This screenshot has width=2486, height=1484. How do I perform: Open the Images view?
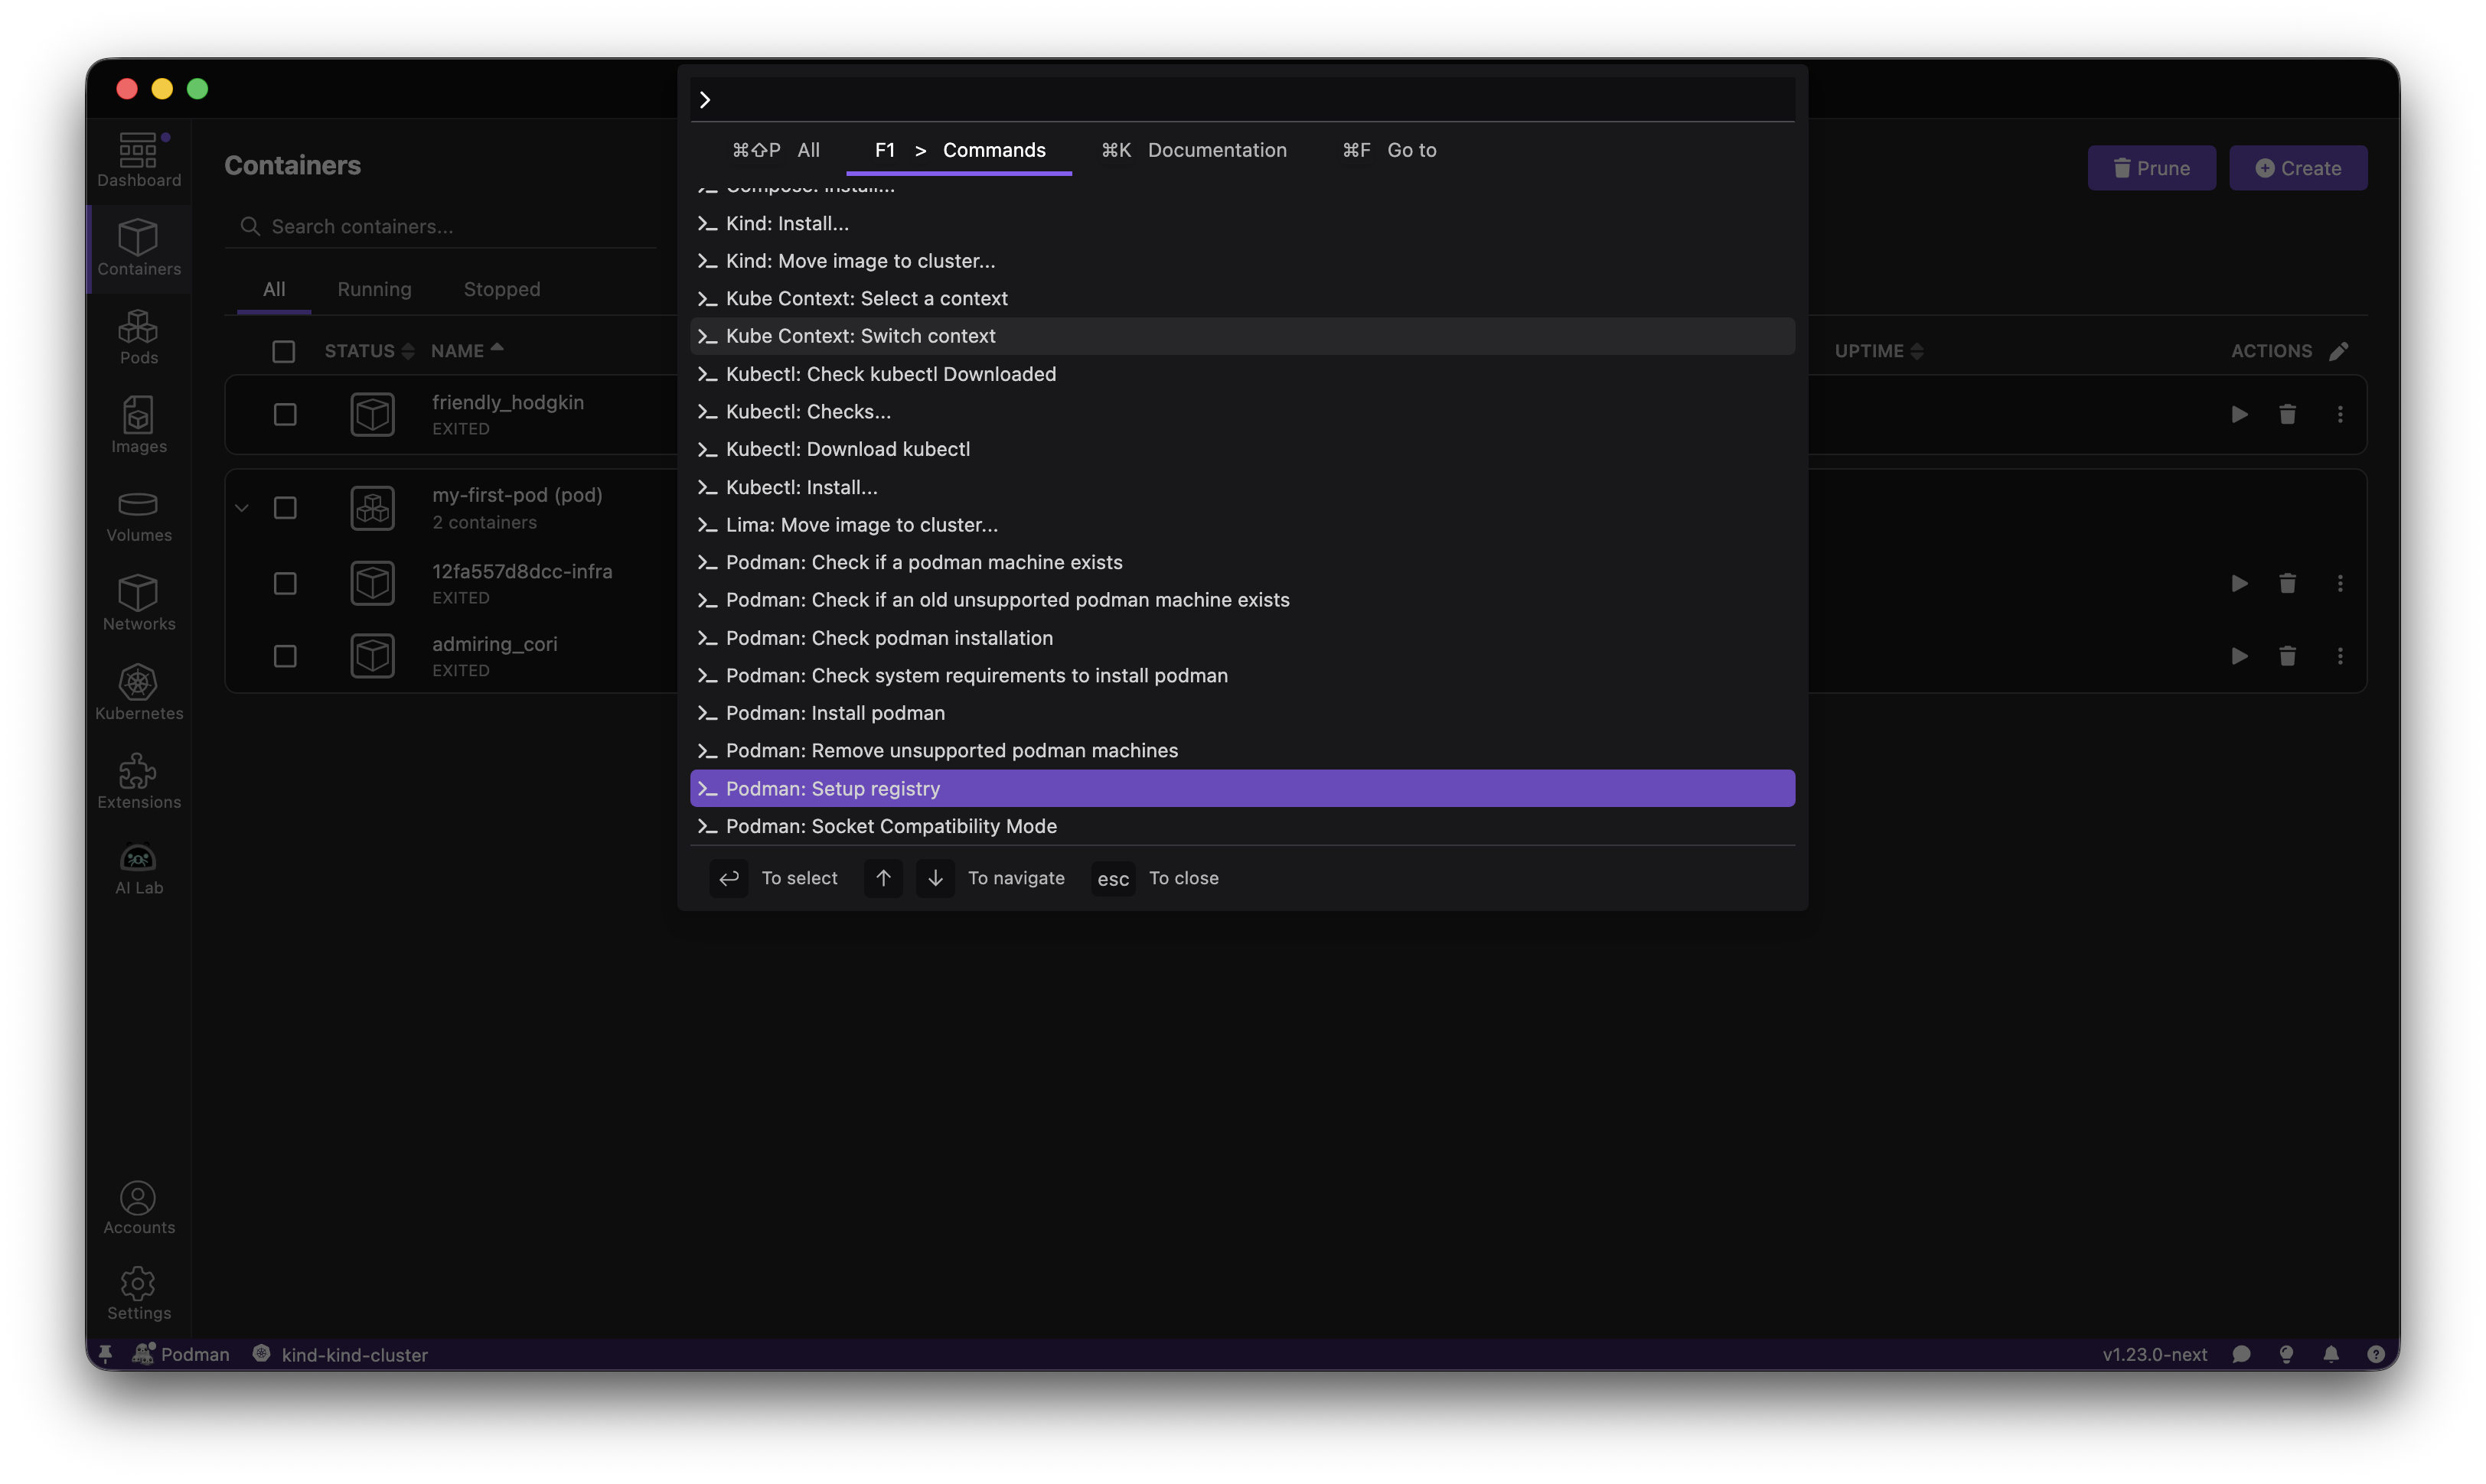point(138,425)
